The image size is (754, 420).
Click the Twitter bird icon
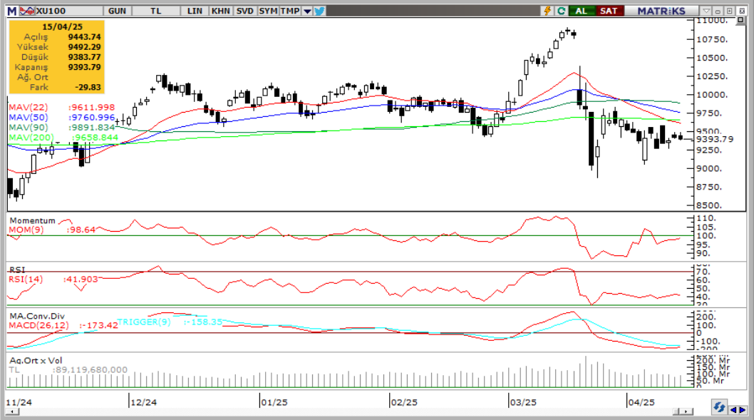click(319, 11)
